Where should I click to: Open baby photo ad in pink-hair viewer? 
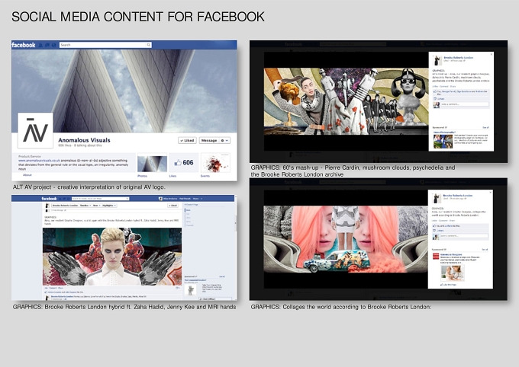pyautogui.click(x=453, y=273)
